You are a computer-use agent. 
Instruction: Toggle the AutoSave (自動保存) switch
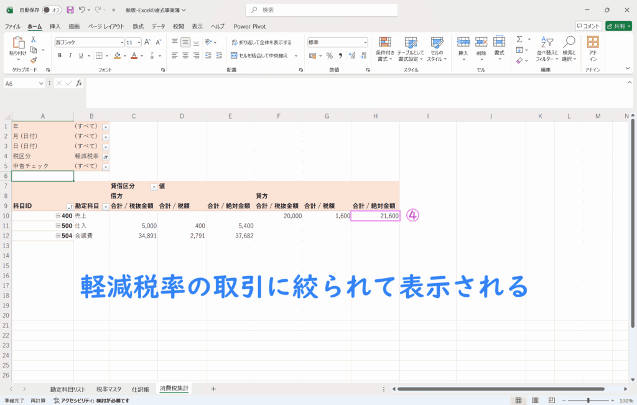[x=52, y=10]
